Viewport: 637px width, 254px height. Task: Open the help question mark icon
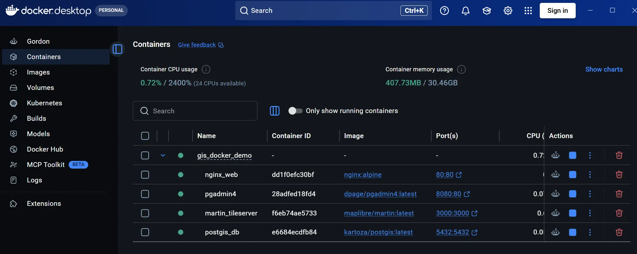tap(444, 11)
